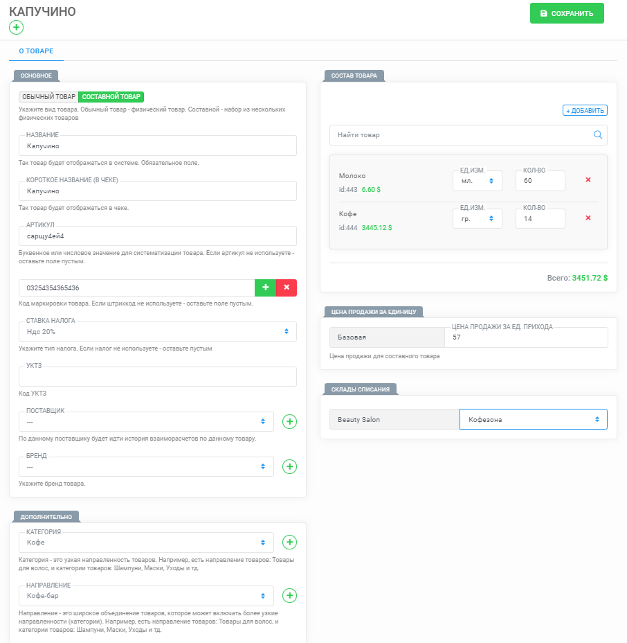The height and width of the screenshot is (643, 627).
Task: Click the Короткое название input field
Action: point(158,191)
